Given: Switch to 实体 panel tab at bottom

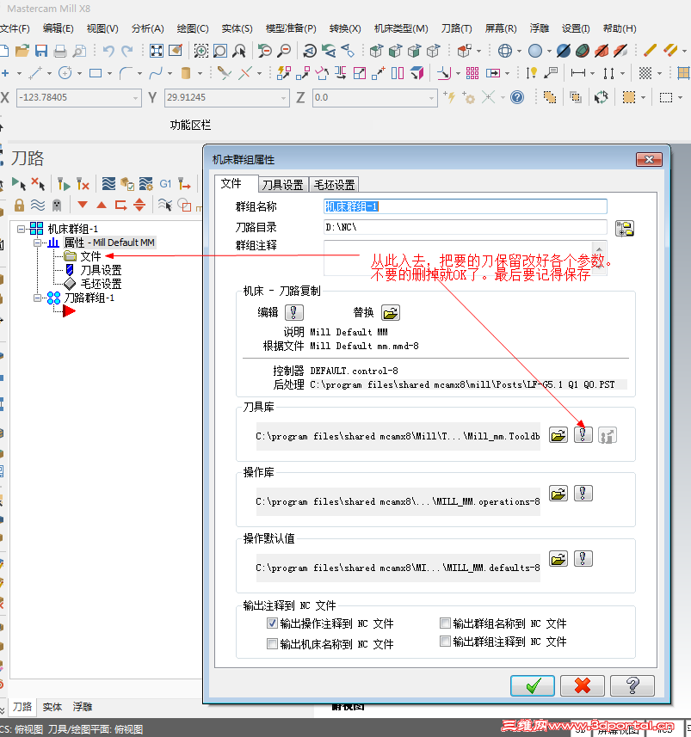Looking at the screenshot, I should [x=52, y=706].
